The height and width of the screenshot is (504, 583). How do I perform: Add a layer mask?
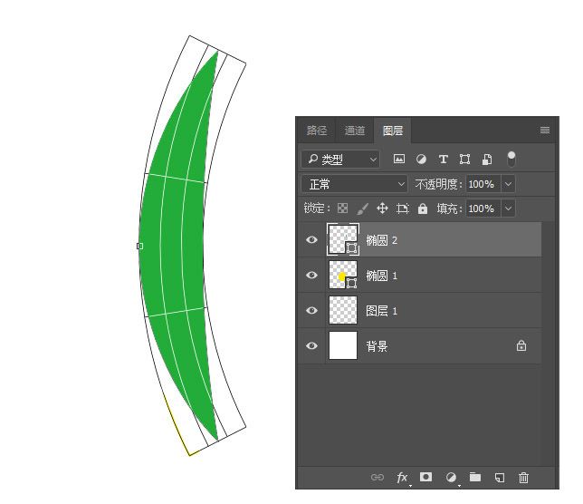tap(425, 477)
